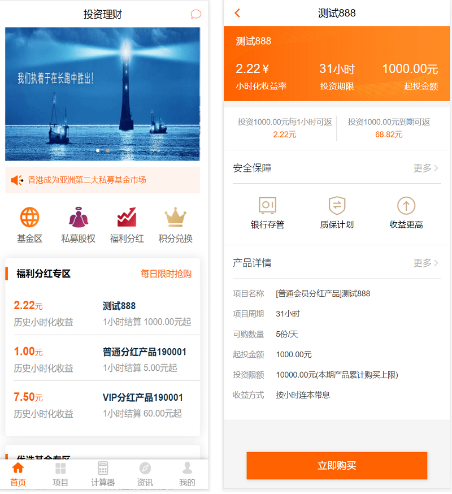Open 积分兑换 crown icon

[175, 218]
